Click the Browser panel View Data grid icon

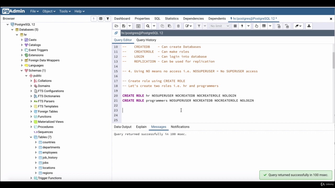pyautogui.click(x=101, y=19)
